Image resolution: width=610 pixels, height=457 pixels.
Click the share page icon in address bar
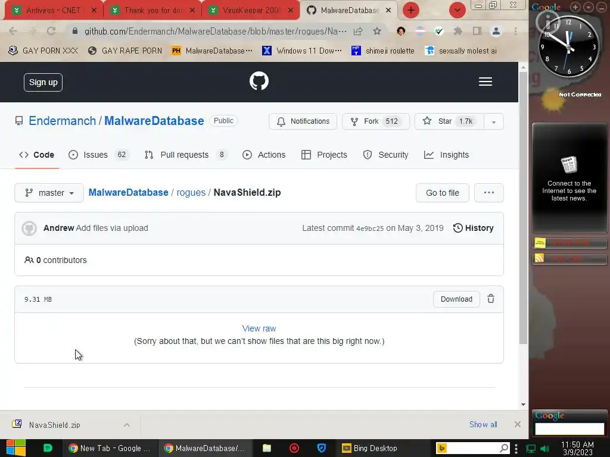(x=358, y=31)
